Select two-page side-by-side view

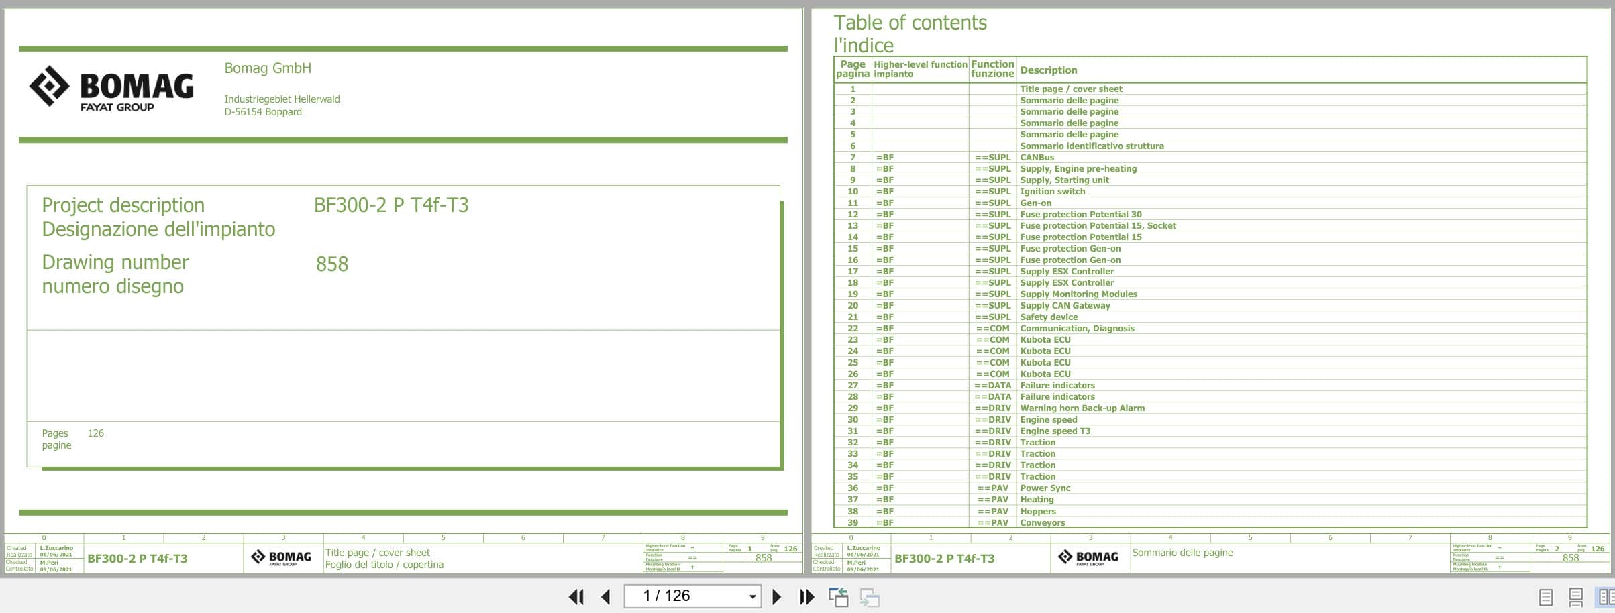click(1606, 596)
